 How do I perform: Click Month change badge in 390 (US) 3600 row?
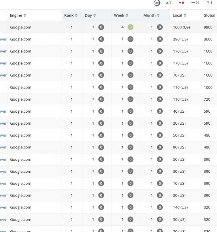pyautogui.click(x=160, y=39)
